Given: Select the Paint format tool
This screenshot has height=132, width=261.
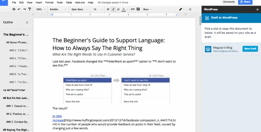Looking at the screenshot, I should (30, 9).
